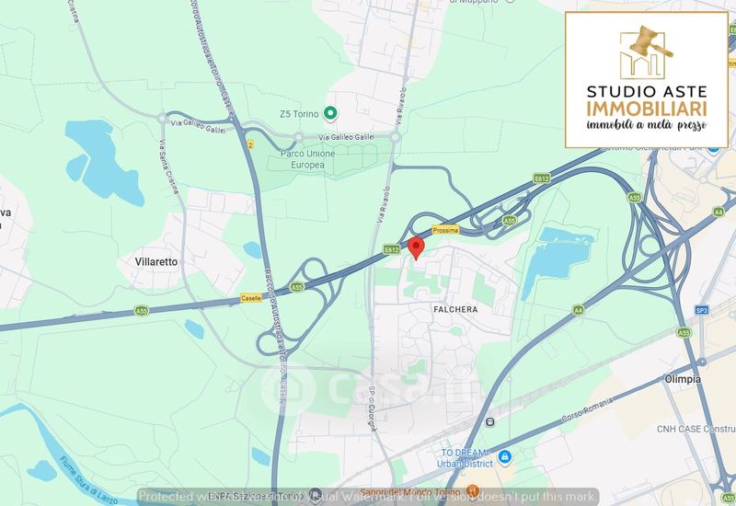Open the TO DREAM Urban District shopping icon
This screenshot has height=506, width=736.
[x=504, y=456]
